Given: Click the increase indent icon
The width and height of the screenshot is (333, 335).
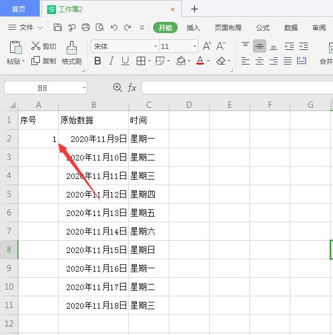Looking at the screenshot, I should click(x=303, y=46).
